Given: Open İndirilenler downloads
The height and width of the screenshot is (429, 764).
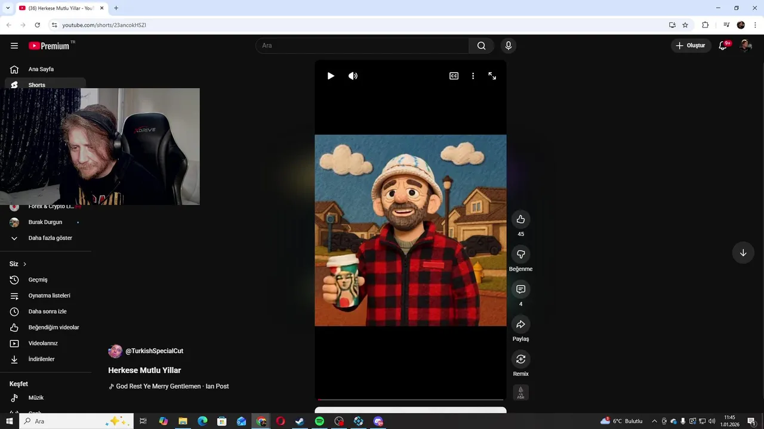Looking at the screenshot, I should pyautogui.click(x=45, y=359).
